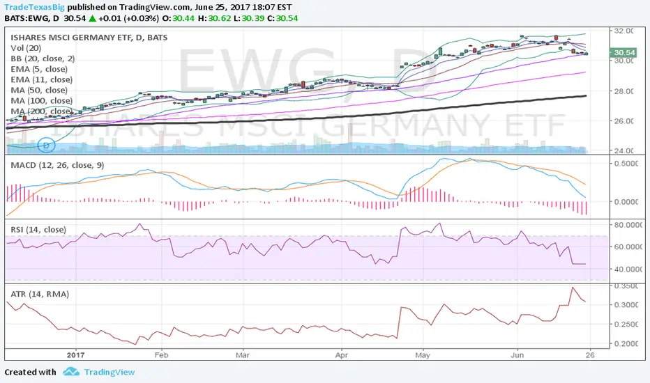
Task: Click the May label on the time axis
Action: 423,355
